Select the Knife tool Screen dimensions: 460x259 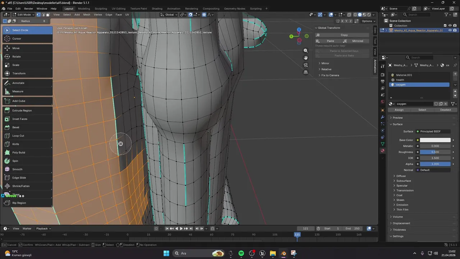[16, 144]
